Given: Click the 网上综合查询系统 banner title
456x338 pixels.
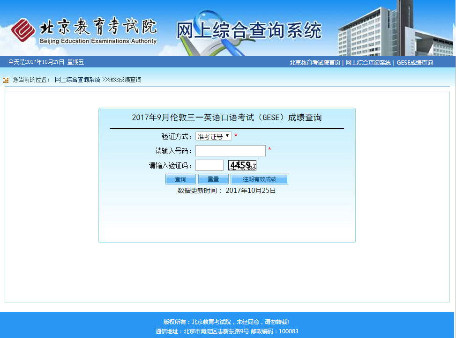Looking at the screenshot, I should [x=249, y=30].
